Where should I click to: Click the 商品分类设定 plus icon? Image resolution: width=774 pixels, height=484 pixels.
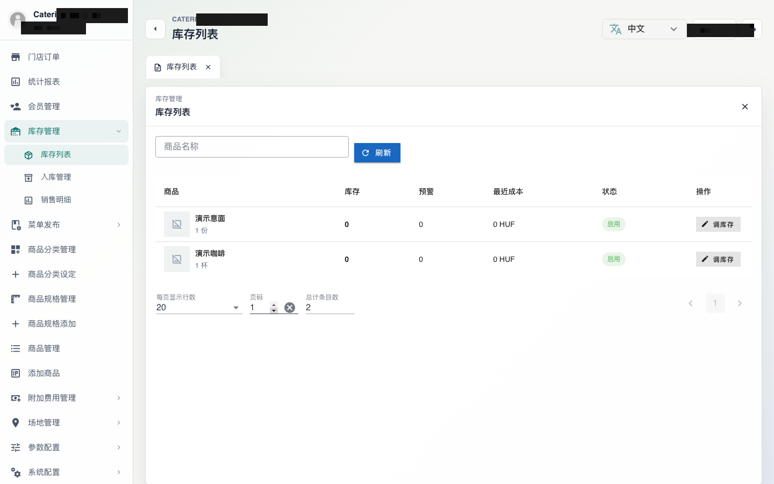tap(16, 274)
